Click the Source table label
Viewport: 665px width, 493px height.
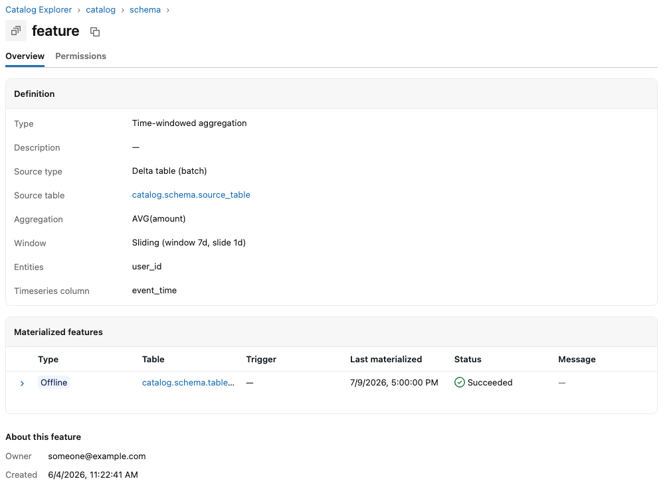coord(39,196)
